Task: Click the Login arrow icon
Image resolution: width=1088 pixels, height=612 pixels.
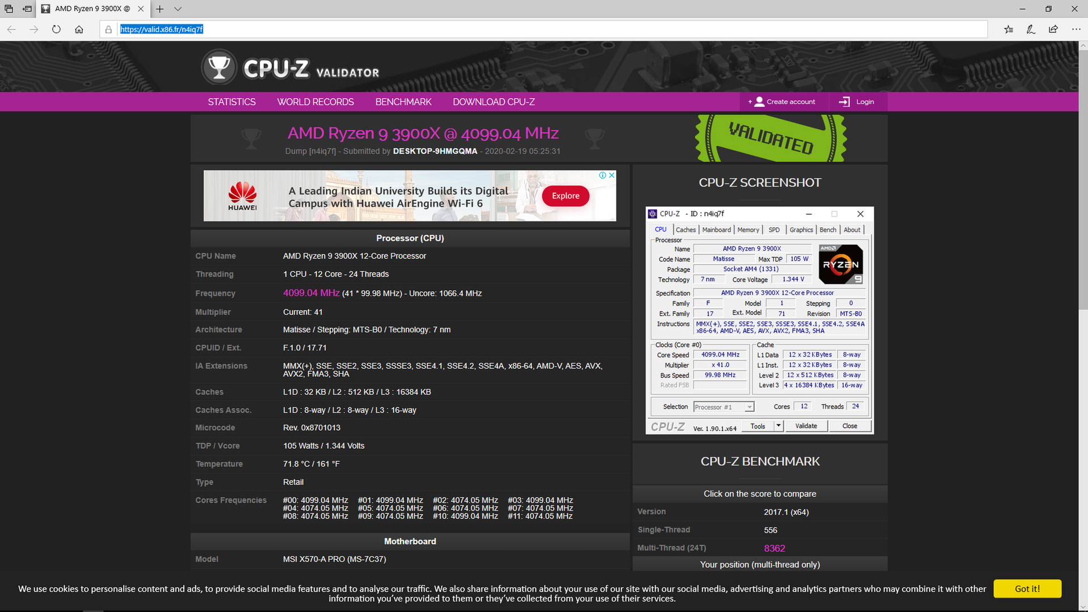Action: click(844, 102)
